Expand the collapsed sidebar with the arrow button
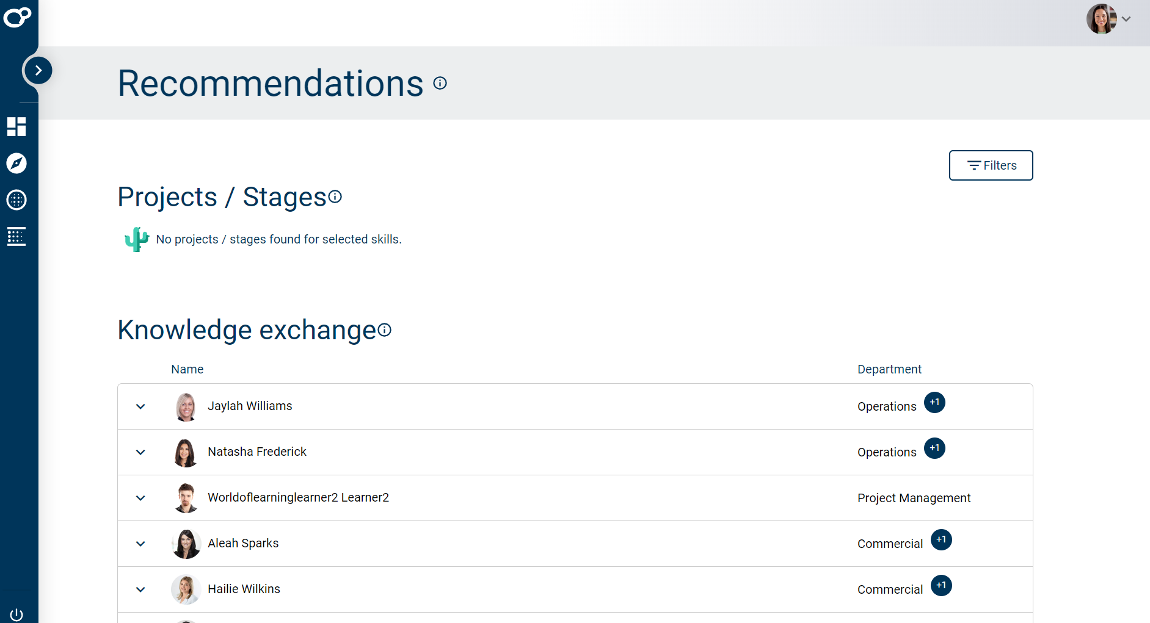Image resolution: width=1150 pixels, height=623 pixels. 38,70
